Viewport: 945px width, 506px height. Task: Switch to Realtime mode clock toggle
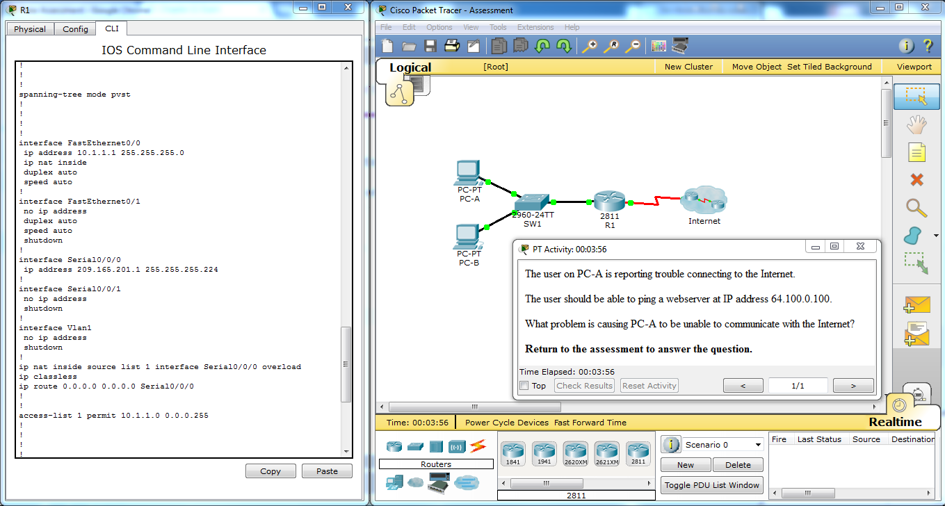pos(899,405)
